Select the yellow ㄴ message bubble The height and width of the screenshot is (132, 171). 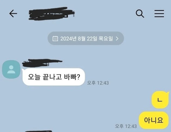[160, 99]
